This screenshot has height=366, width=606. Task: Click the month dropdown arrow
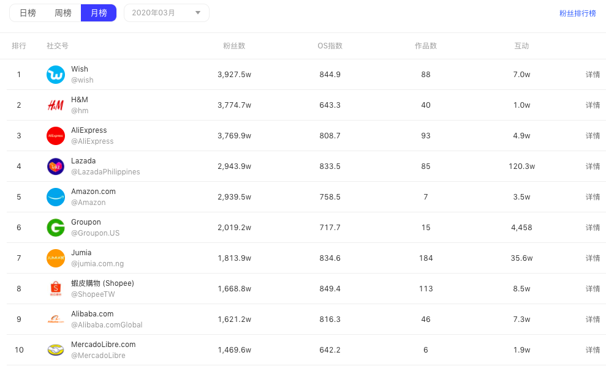pyautogui.click(x=198, y=13)
